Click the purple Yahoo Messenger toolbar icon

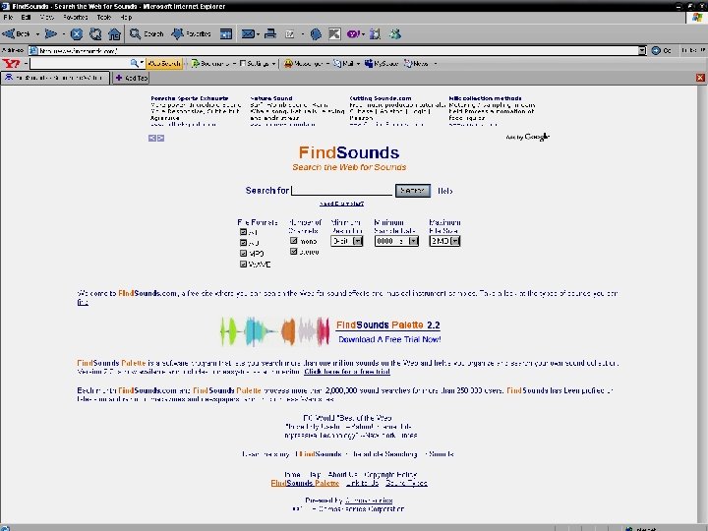(x=354, y=33)
